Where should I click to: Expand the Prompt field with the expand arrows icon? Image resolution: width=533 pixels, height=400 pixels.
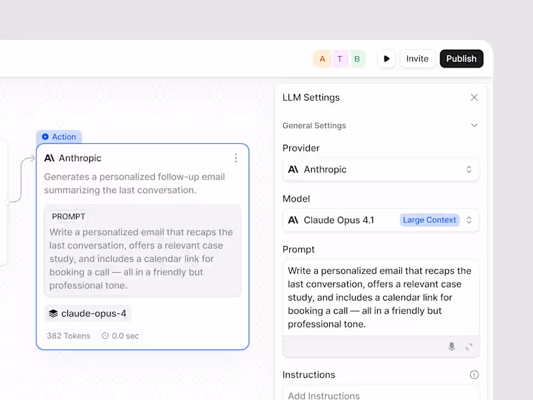[468, 346]
